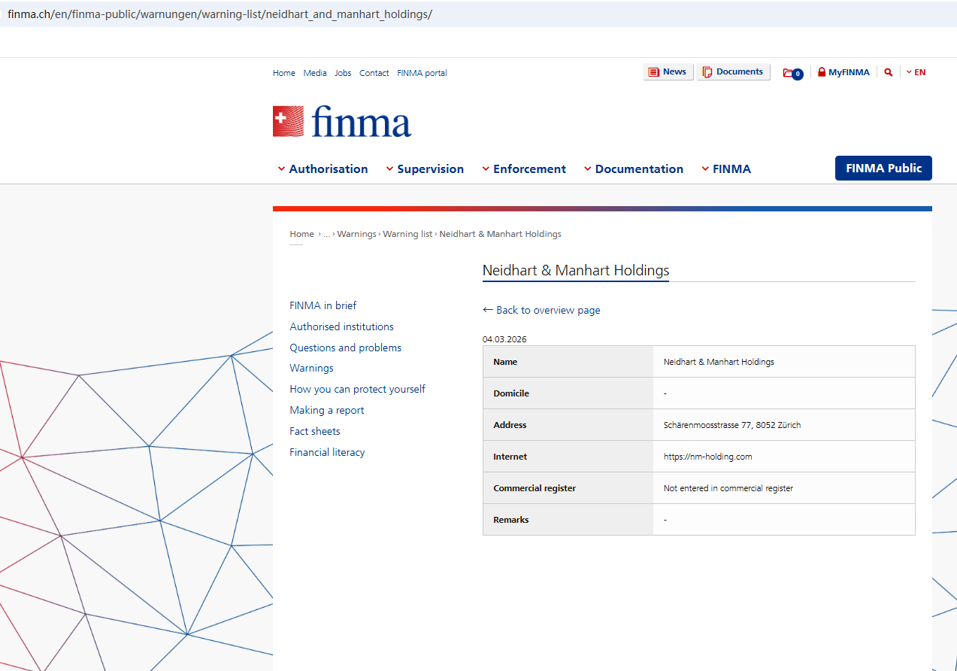This screenshot has height=671, width=957.
Task: Expand the Authorisation menu
Action: pyautogui.click(x=323, y=169)
